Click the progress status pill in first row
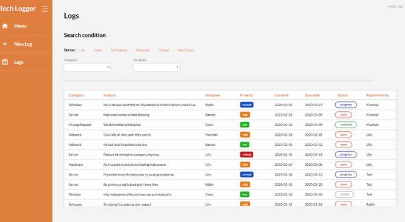Viewport: 405px width, 222px height. pos(346,105)
